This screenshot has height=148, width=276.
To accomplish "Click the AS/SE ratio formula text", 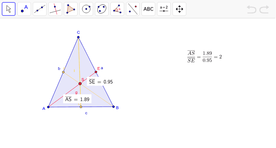I will click(x=205, y=57).
